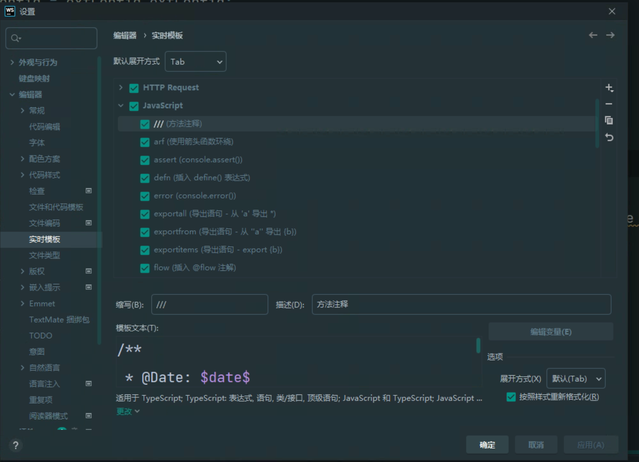
Task: Open the 文件类型 settings page
Action: [45, 255]
